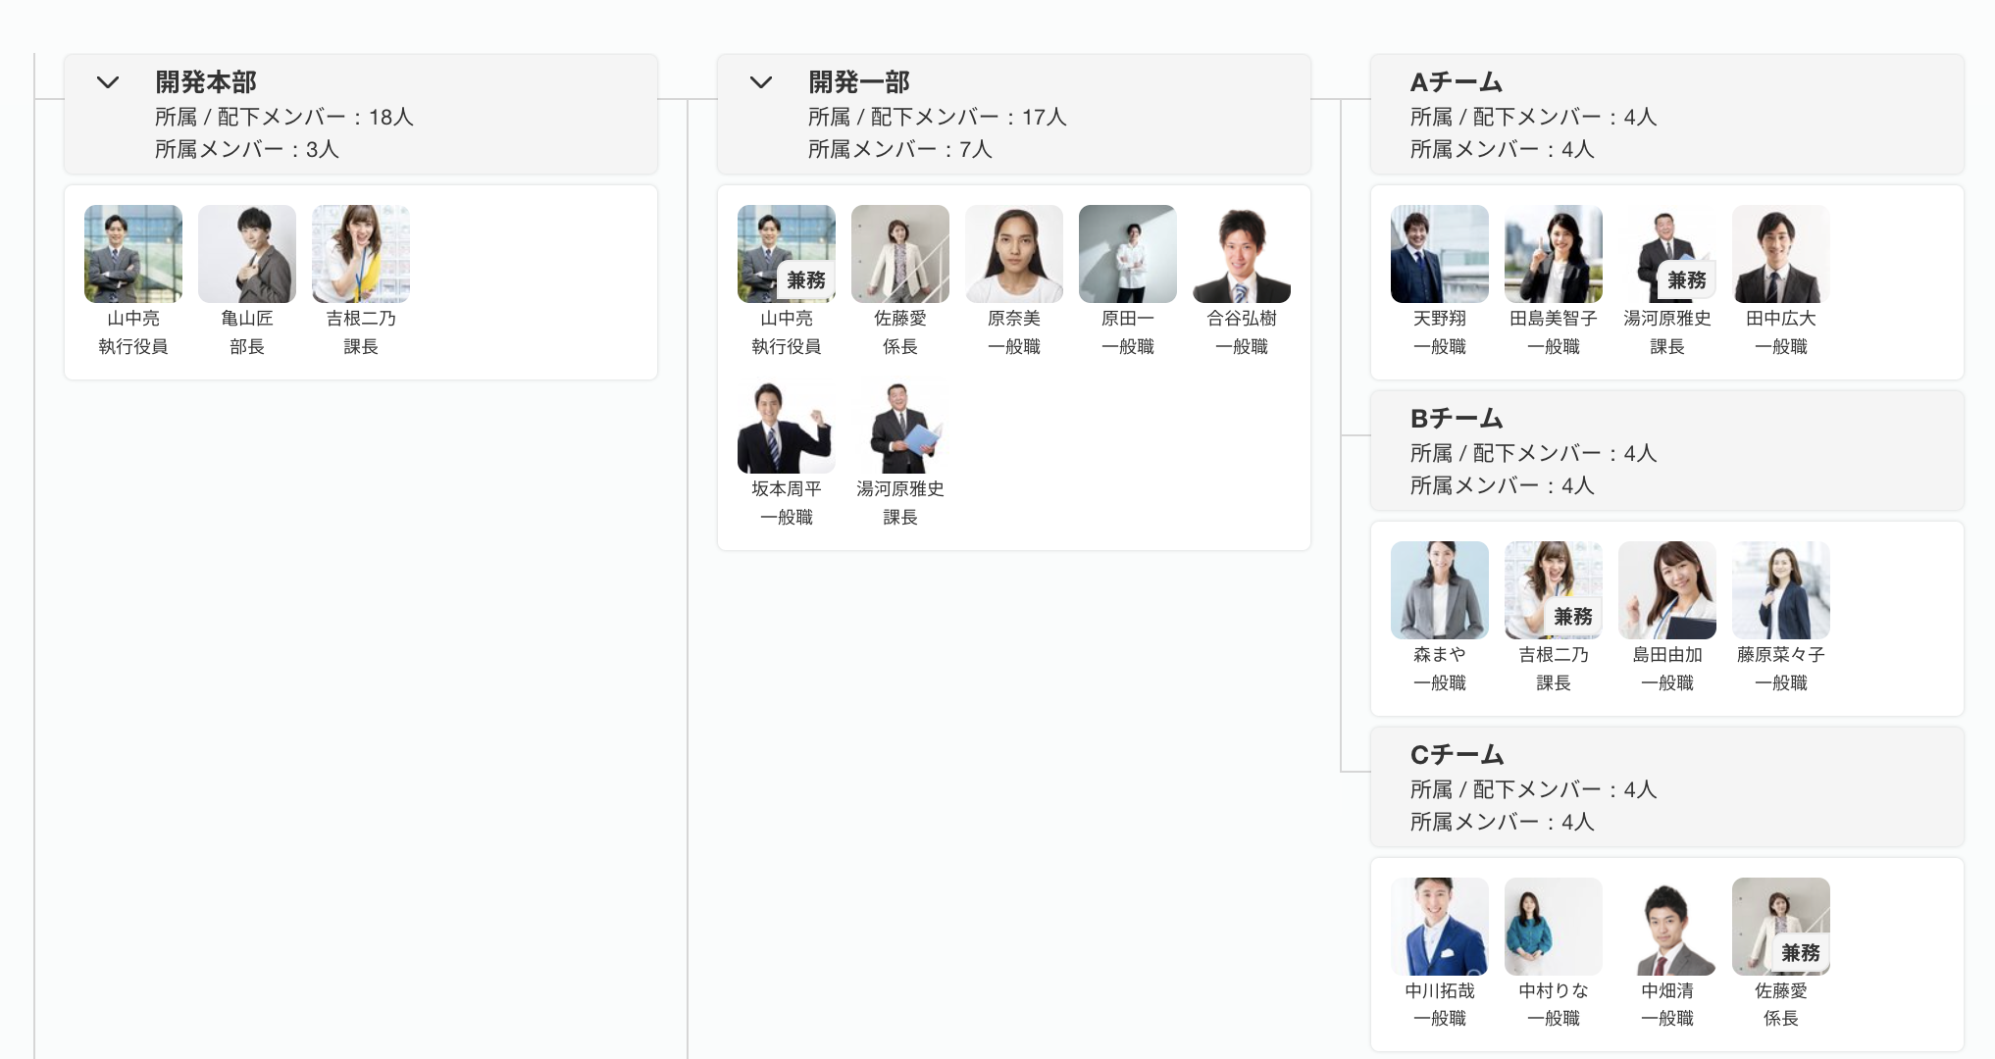Collapse the 開発一部 department chevron
The width and height of the screenshot is (1995, 1059).
[761, 82]
